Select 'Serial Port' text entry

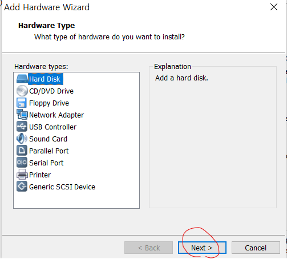click(46, 163)
